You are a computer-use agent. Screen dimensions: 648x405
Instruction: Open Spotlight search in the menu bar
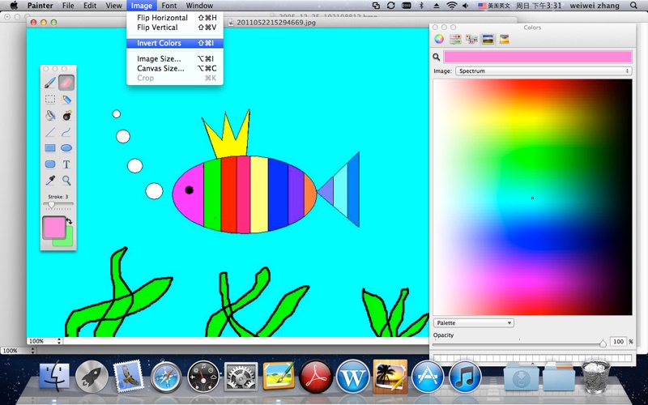[633, 6]
